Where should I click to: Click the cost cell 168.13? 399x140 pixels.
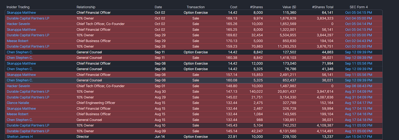pos(232,18)
